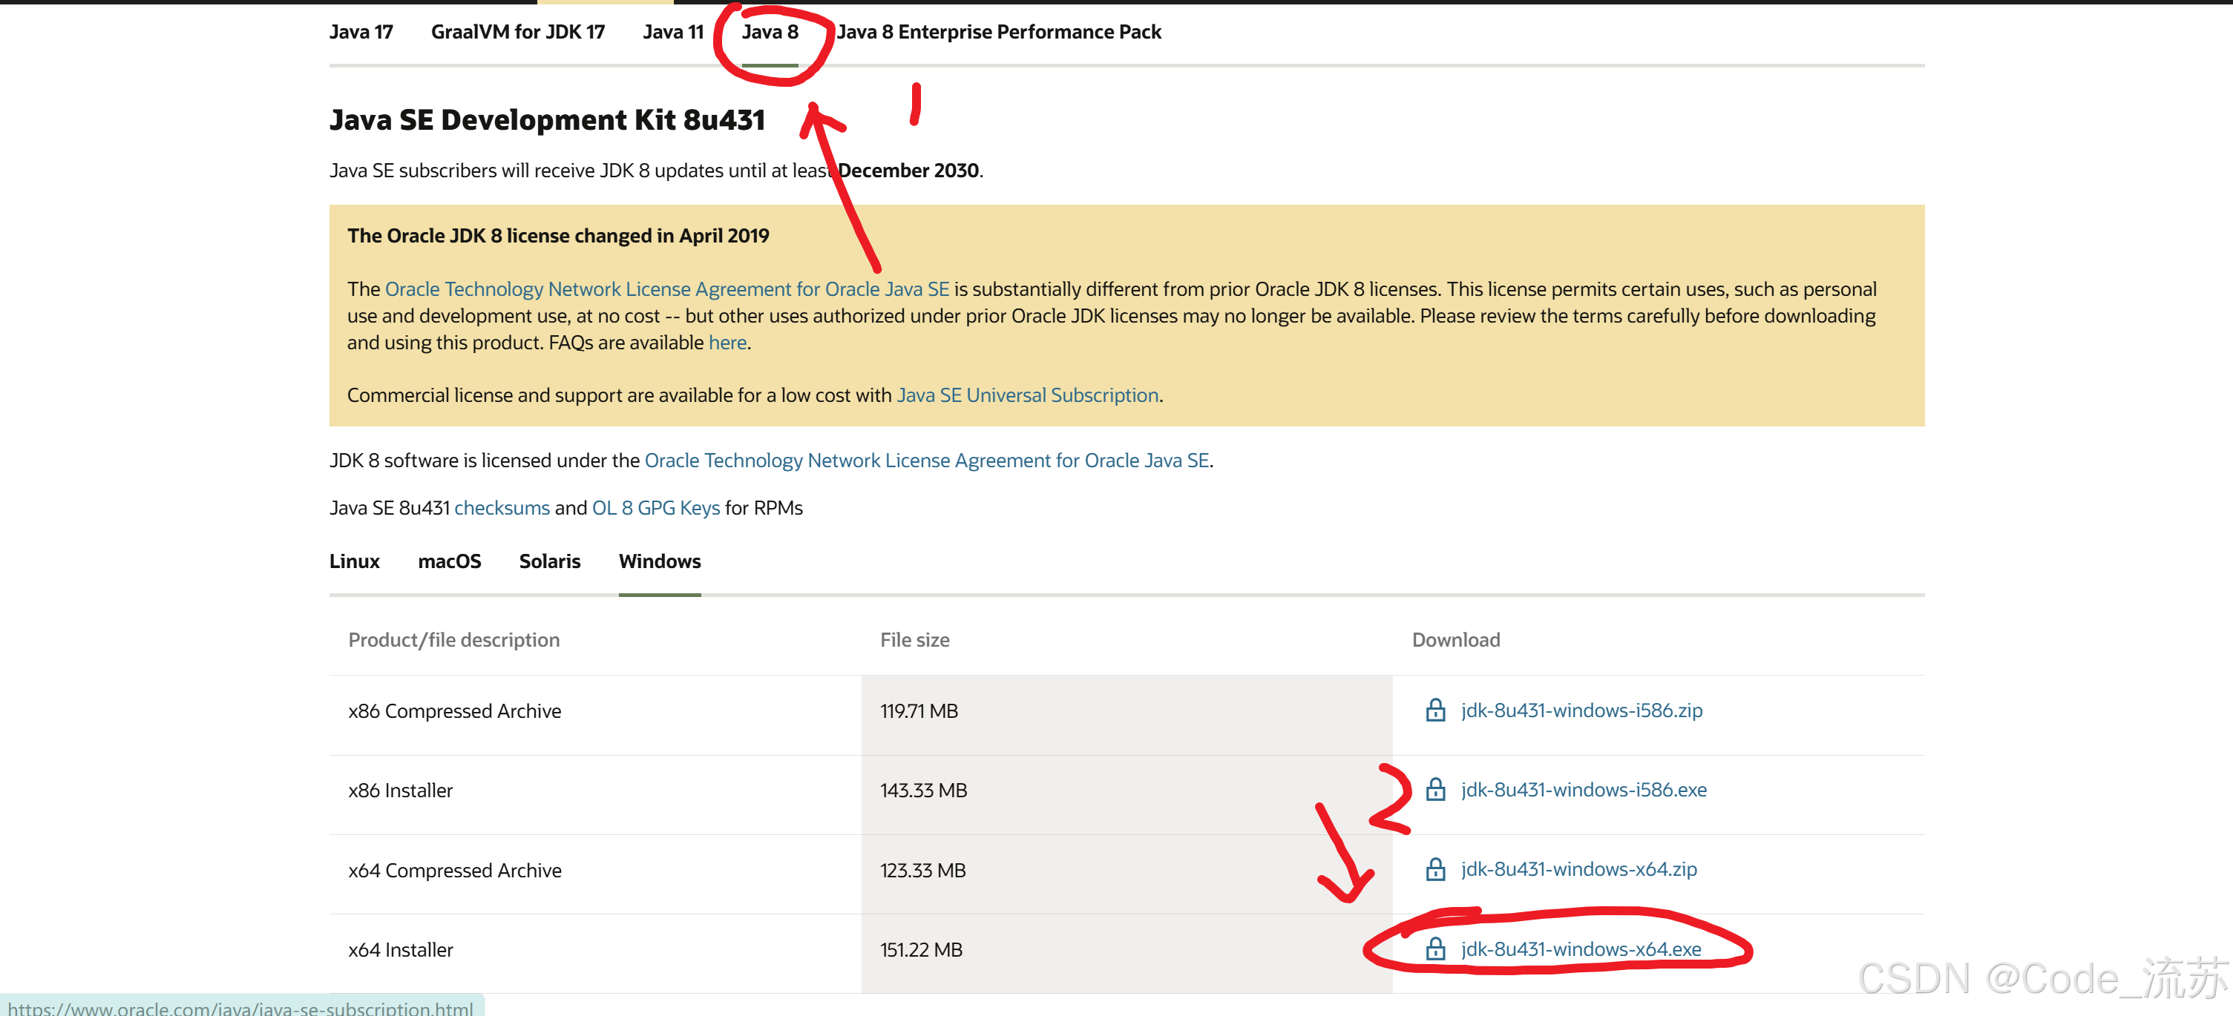This screenshot has width=2233, height=1016.
Task: Switch to the Linux downloads tab
Action: (x=355, y=561)
